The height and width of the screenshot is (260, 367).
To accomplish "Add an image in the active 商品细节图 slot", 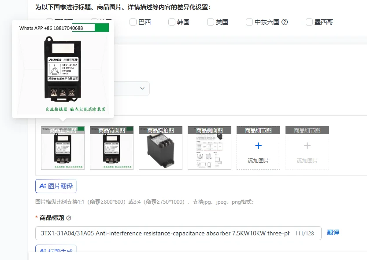I will (258, 148).
